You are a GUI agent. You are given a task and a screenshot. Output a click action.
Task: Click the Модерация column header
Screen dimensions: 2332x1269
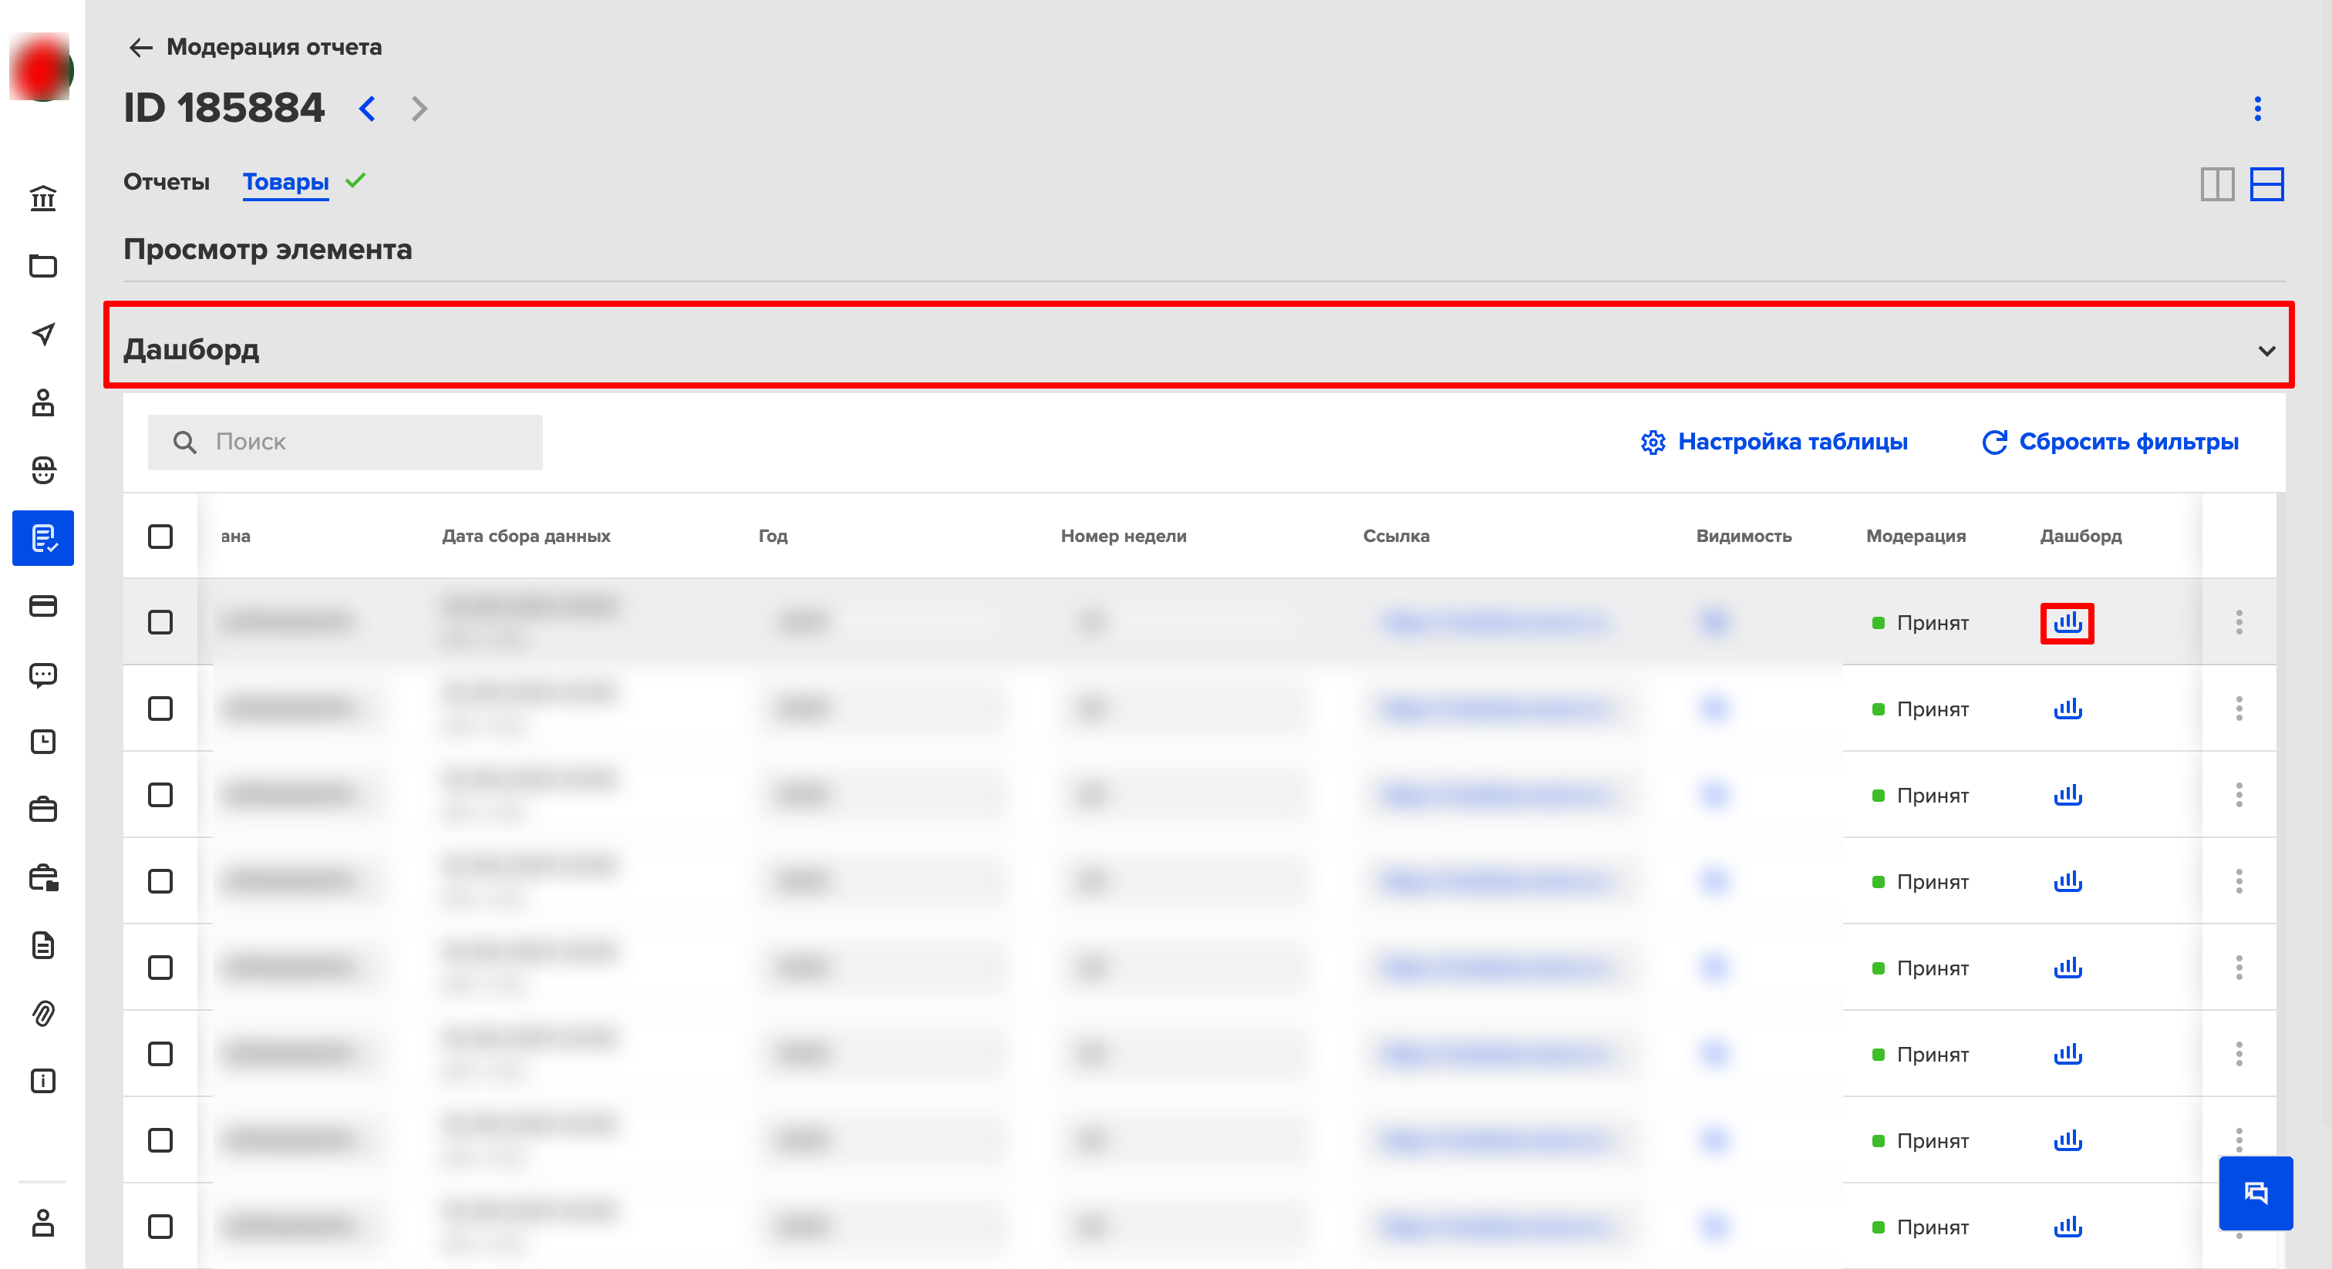tap(1916, 536)
